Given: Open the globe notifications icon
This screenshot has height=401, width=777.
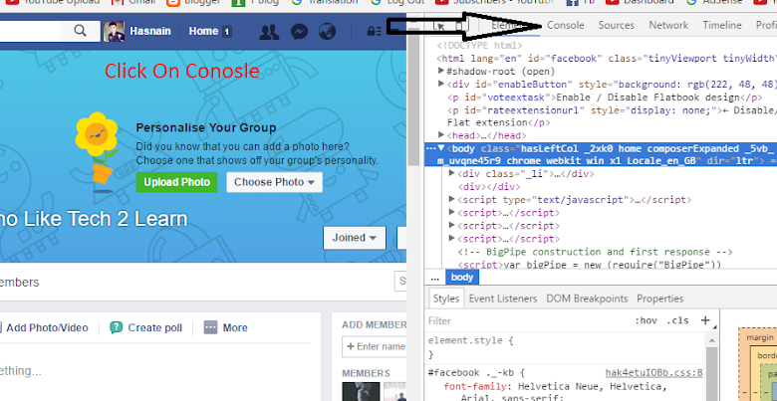Looking at the screenshot, I should pos(327,32).
